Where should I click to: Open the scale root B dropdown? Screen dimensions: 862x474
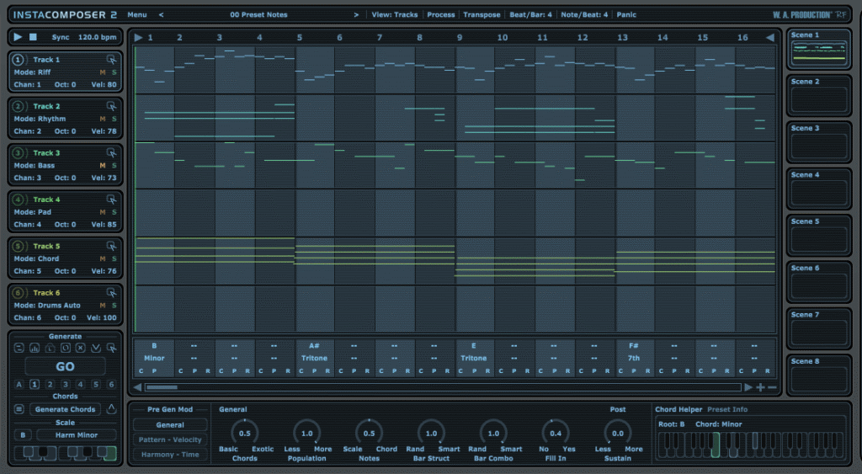coord(23,435)
